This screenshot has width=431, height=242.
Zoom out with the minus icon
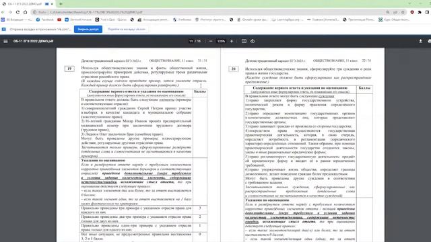[x=211, y=41]
